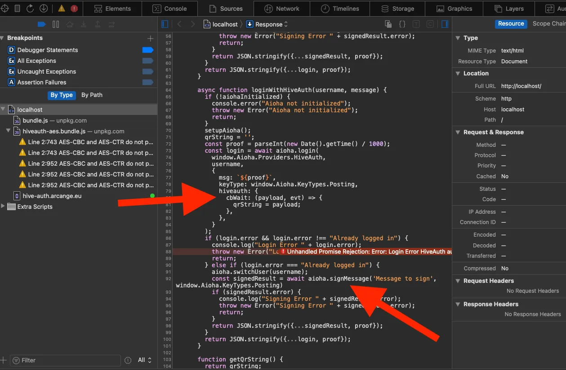This screenshot has height=370, width=566.
Task: Toggle the type annotations T icon
Action: tap(416, 24)
